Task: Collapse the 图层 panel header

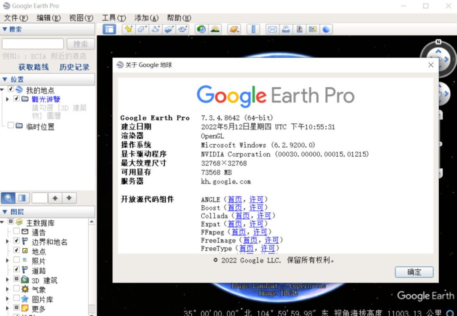Action: click(5, 212)
